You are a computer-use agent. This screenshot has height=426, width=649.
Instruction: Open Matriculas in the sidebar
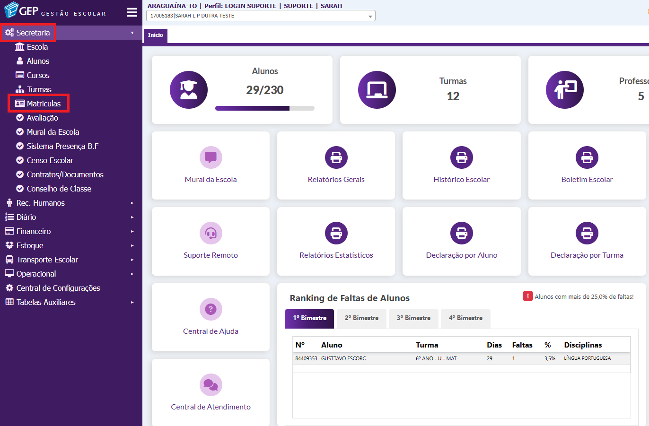(x=44, y=104)
